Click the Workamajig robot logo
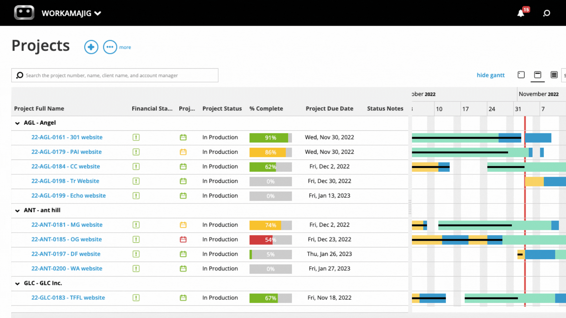Viewport: 566px width, 318px height. coord(24,12)
